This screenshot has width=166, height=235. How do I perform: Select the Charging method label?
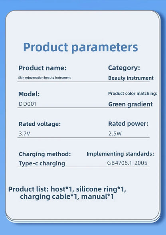click(45, 154)
